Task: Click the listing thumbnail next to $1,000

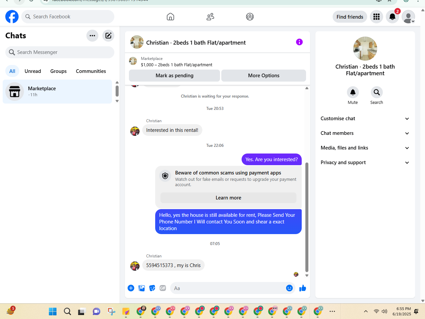Action: click(x=133, y=61)
